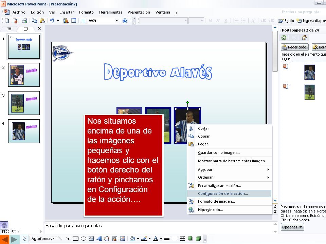Toggle the bulleted list button
This screenshot has width=326, height=244.
243,21
